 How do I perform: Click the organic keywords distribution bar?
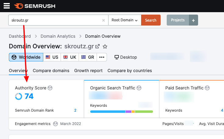coord(122,112)
